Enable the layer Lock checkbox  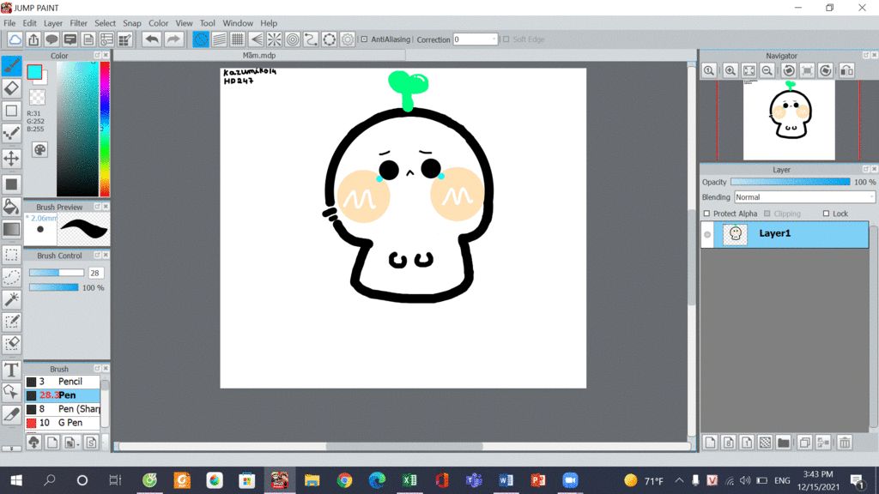827,214
